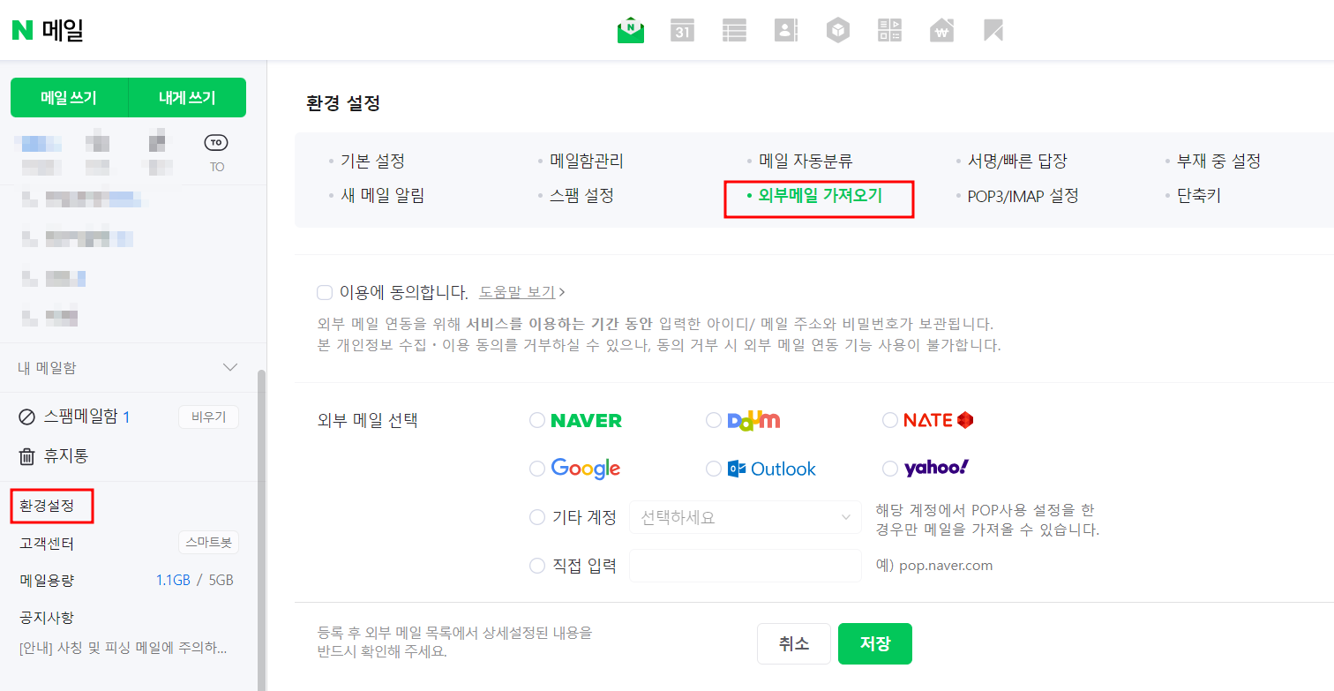Click the 내게 쓰기 button
The height and width of the screenshot is (691, 1334).
(x=187, y=98)
